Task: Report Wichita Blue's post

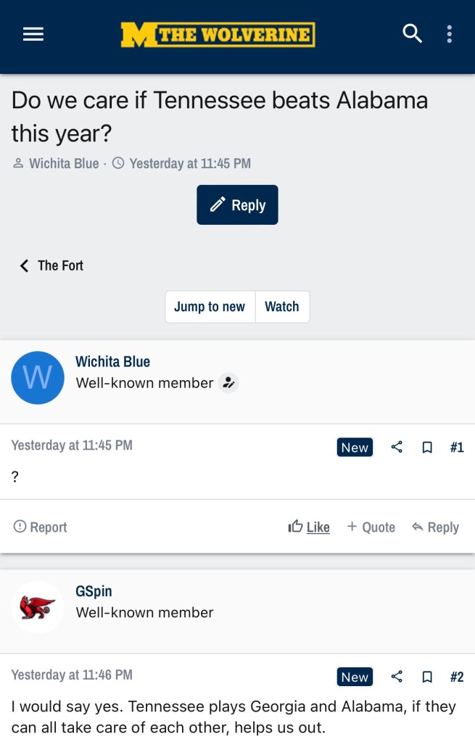Action: pyautogui.click(x=41, y=527)
